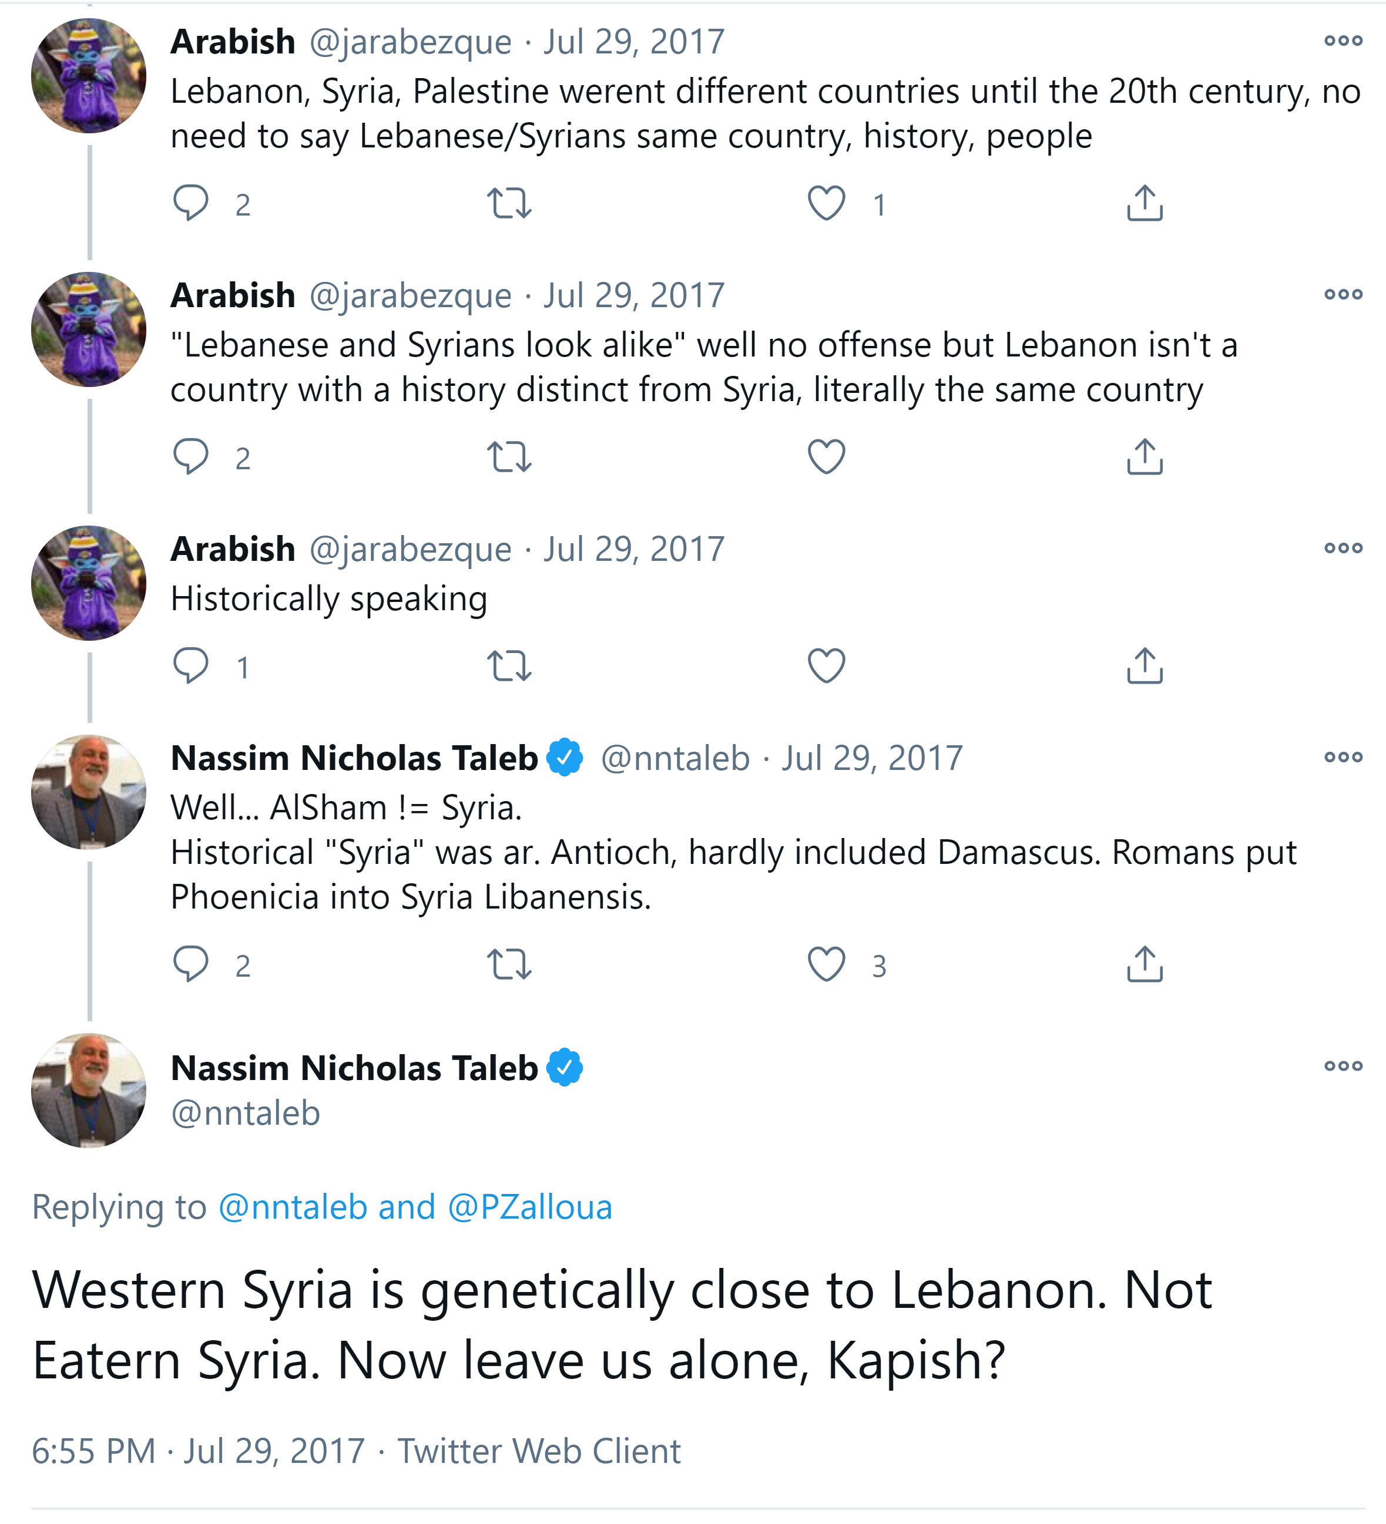Like the "Lebanese and Syrians look alike" tweet

point(827,456)
